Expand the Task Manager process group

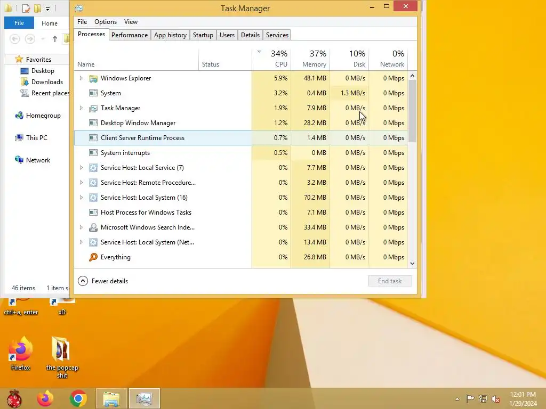coord(81,108)
